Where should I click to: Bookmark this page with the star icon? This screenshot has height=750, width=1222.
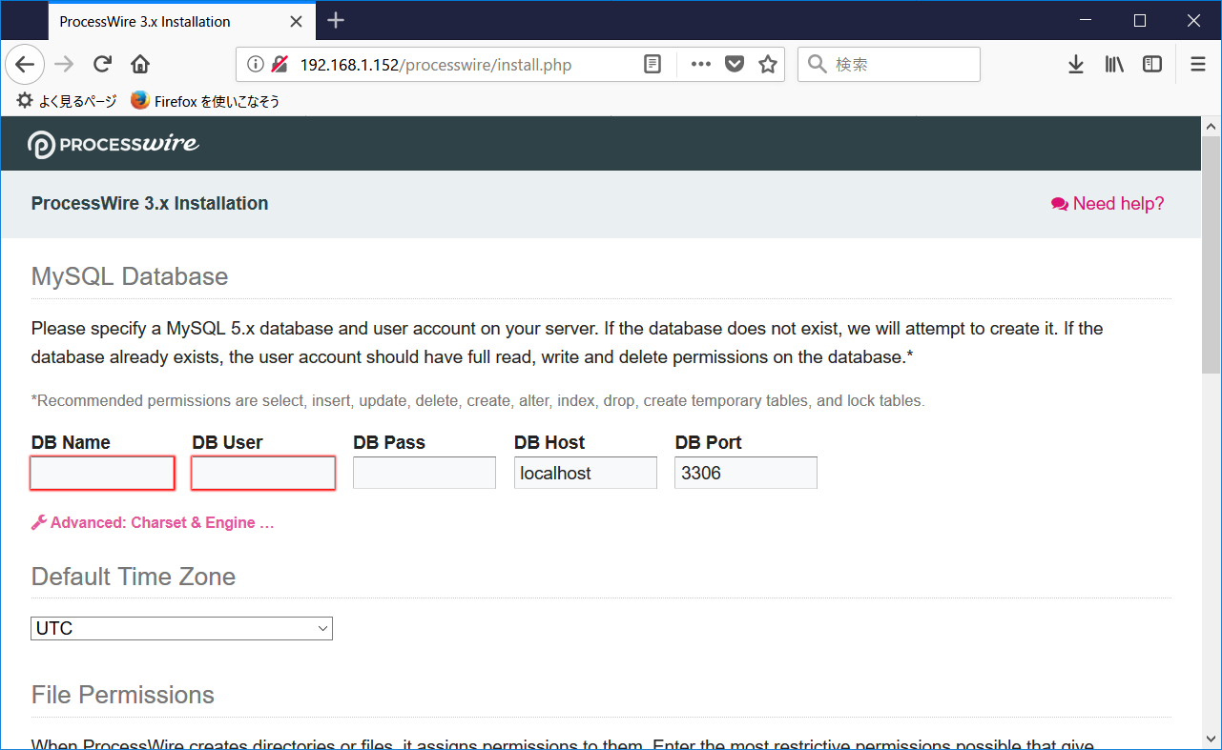point(768,64)
